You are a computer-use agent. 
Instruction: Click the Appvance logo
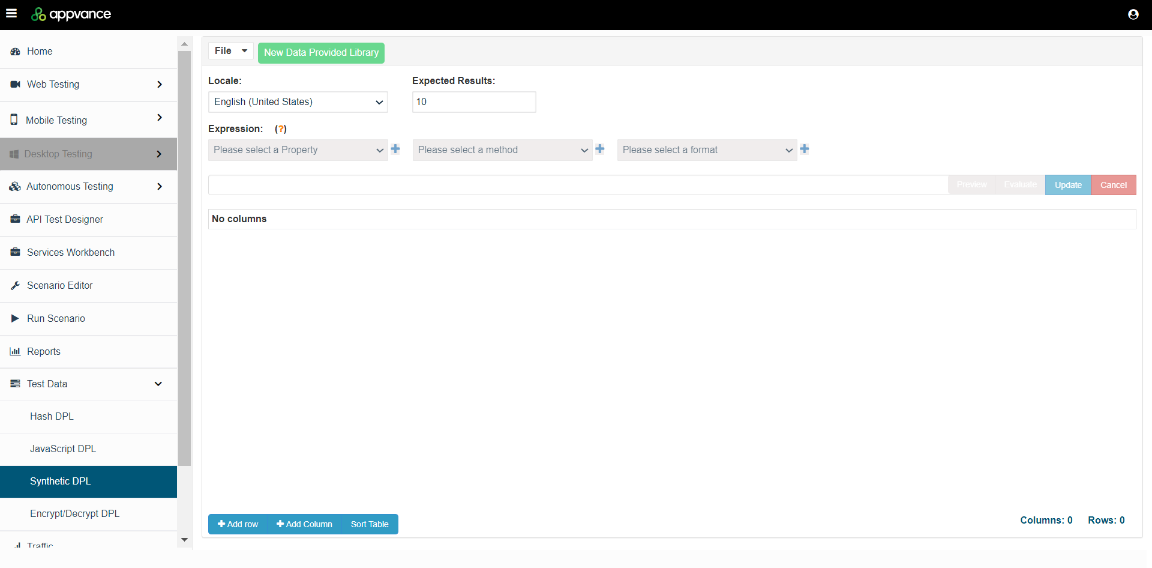click(71, 14)
